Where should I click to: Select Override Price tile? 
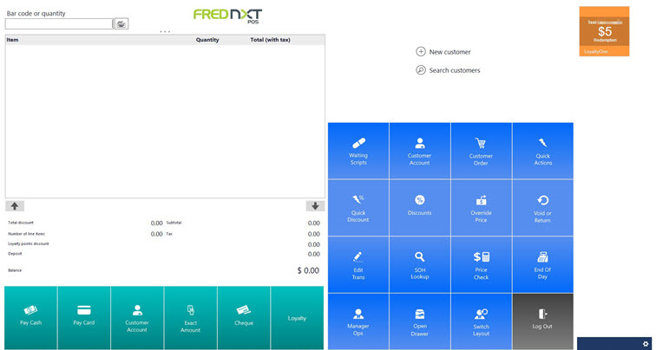481,208
